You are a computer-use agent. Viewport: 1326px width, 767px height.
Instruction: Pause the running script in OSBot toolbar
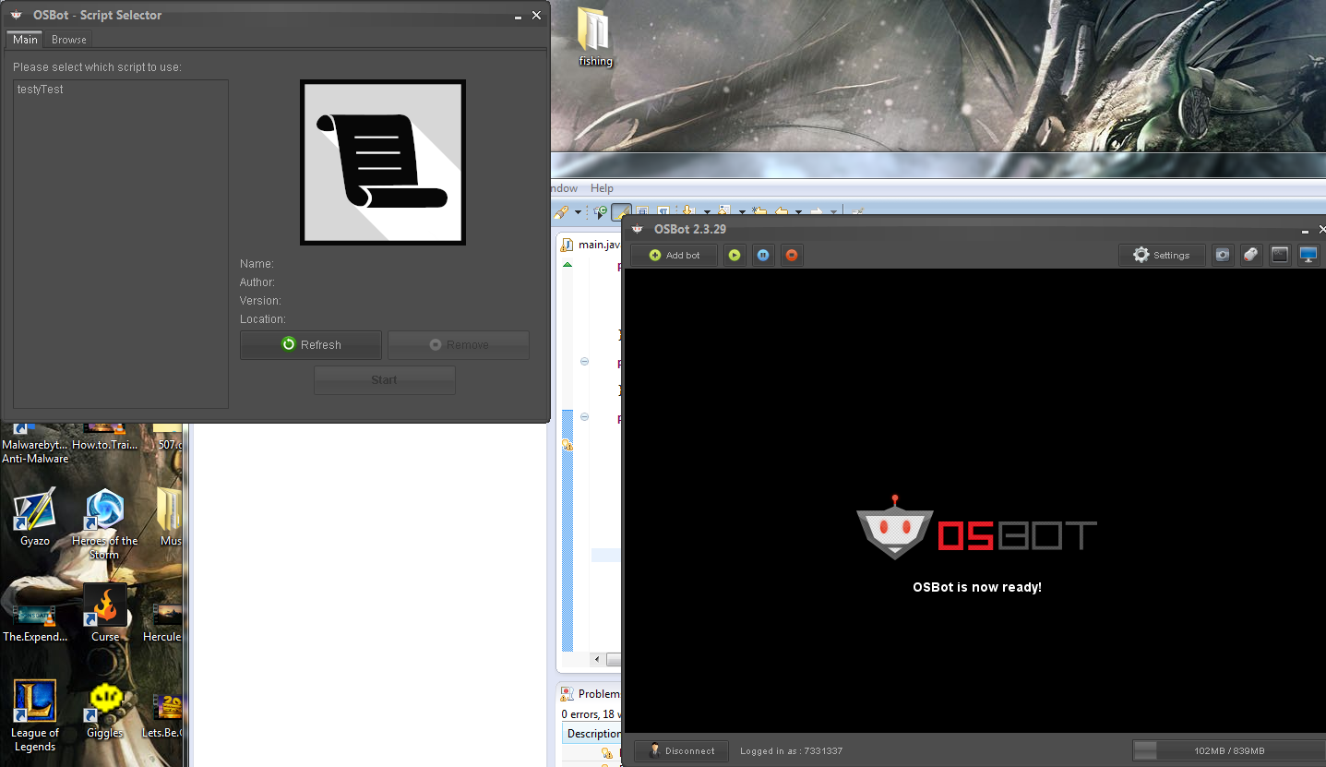(763, 255)
